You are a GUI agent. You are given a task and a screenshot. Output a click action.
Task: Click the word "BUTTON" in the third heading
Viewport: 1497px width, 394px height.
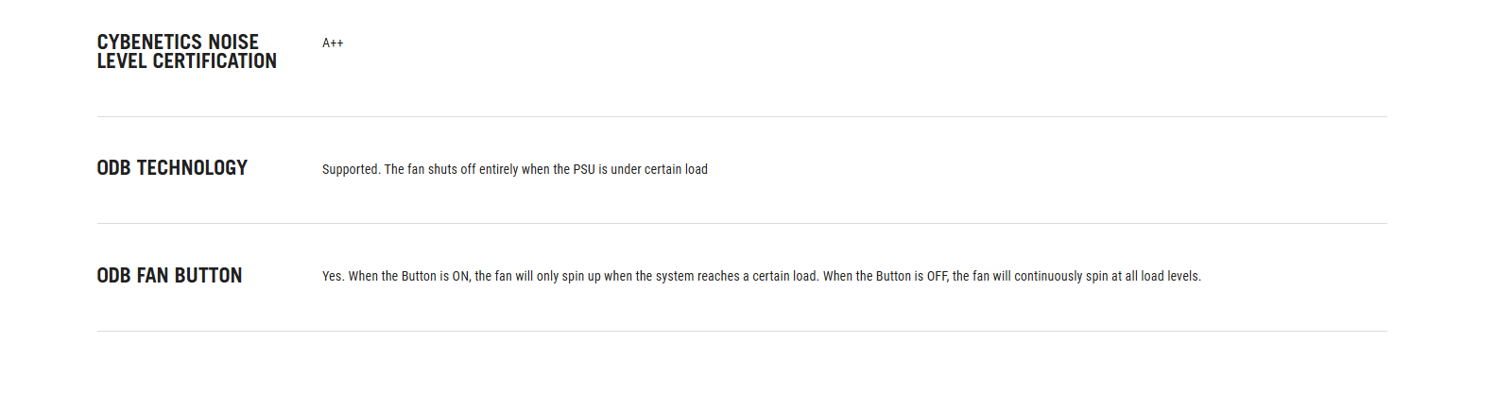coord(208,276)
